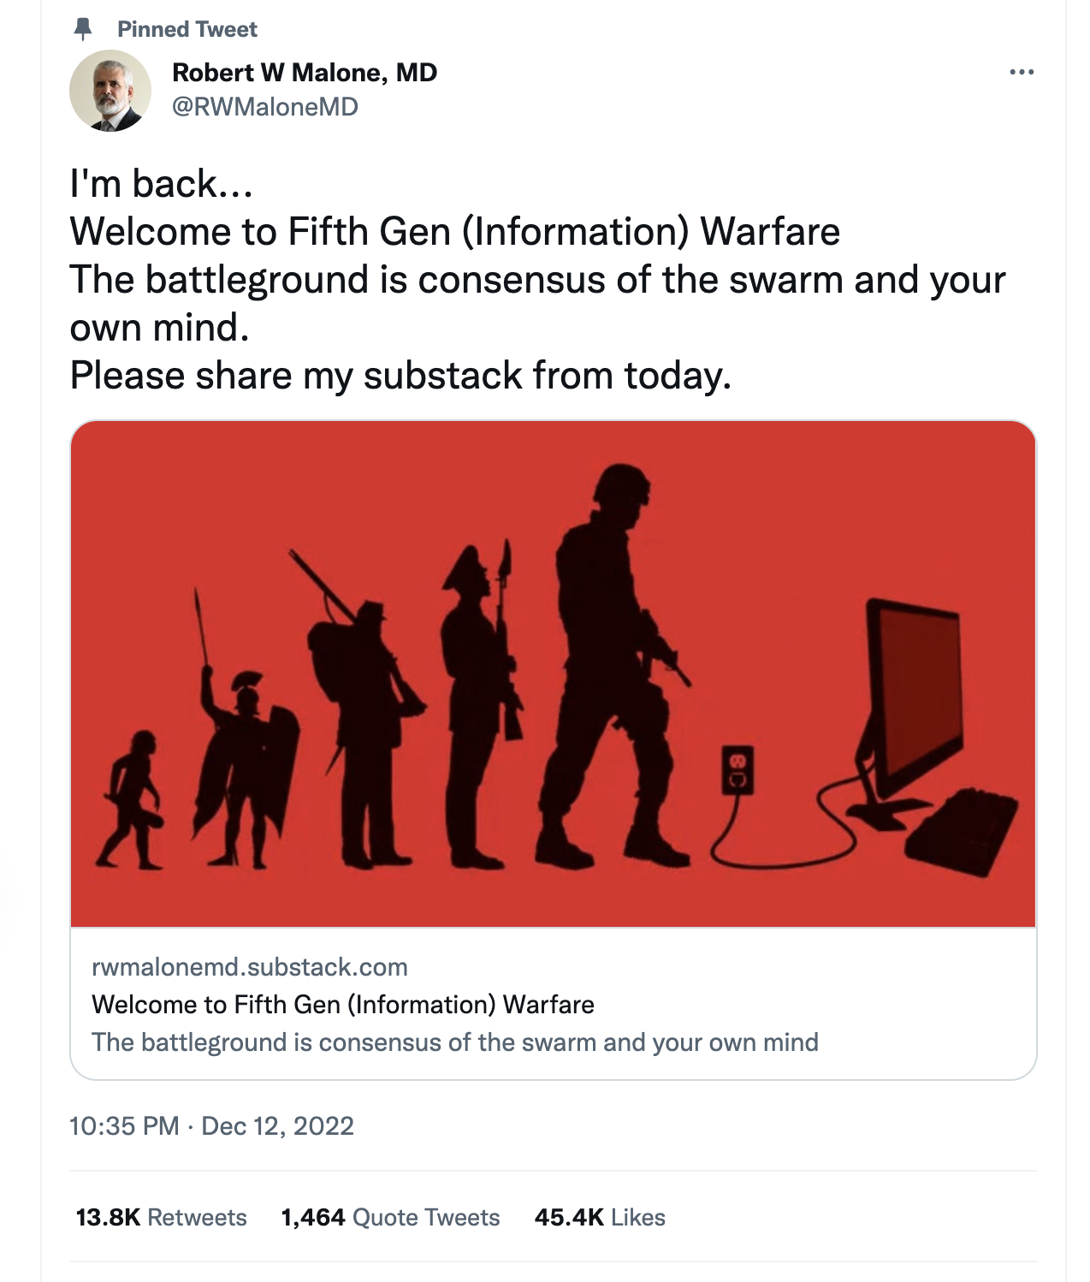Open Robert W Malone's profile avatar
This screenshot has width=1090, height=1282.
click(110, 91)
